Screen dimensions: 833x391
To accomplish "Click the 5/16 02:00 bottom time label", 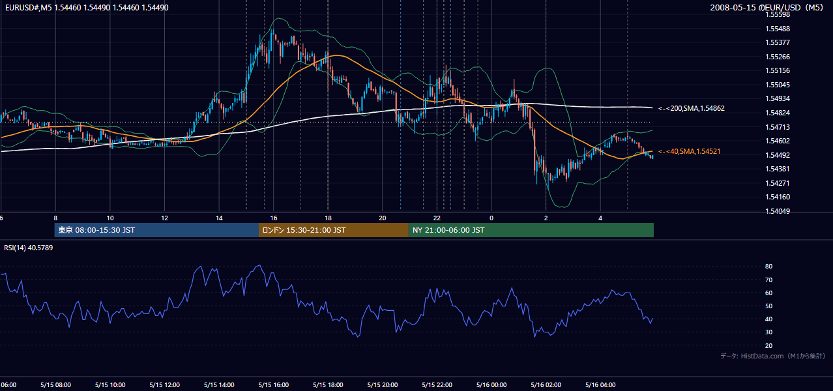I will (x=546, y=385).
